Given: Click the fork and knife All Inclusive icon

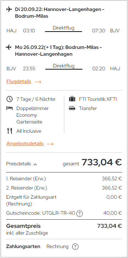Looking at the screenshot, I should click(9, 131).
